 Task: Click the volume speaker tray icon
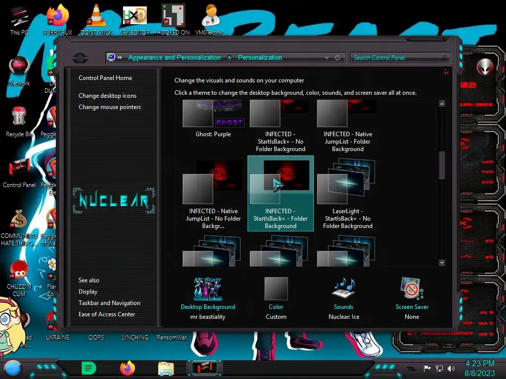point(451,368)
